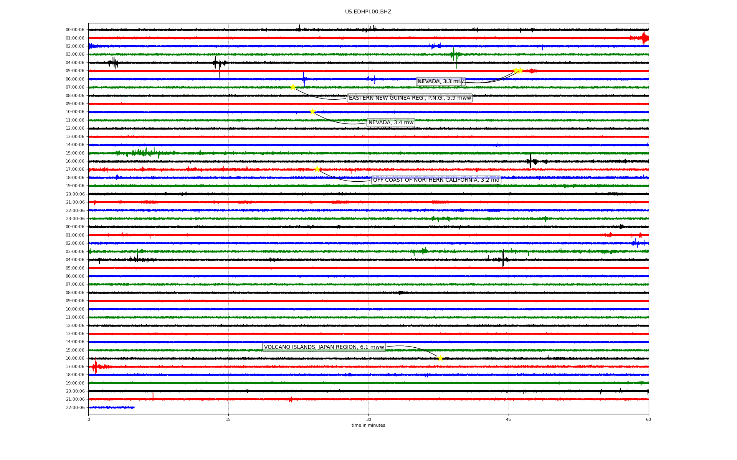Click the 'time in minutes' axis label
Viewport: 737px width, 460px height.
[368, 425]
